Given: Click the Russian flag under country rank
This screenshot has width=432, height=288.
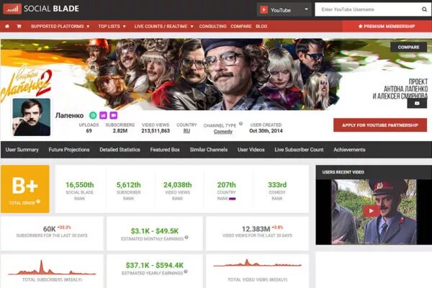Looking at the screenshot, I should [x=233, y=199].
